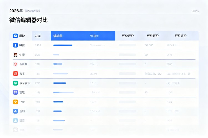Click the 30.000 value in 微信 row

[x=149, y=45]
